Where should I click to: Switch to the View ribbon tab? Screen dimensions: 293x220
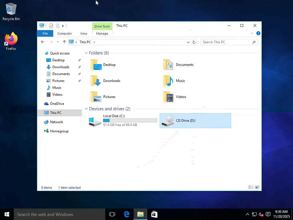pyautogui.click(x=84, y=34)
